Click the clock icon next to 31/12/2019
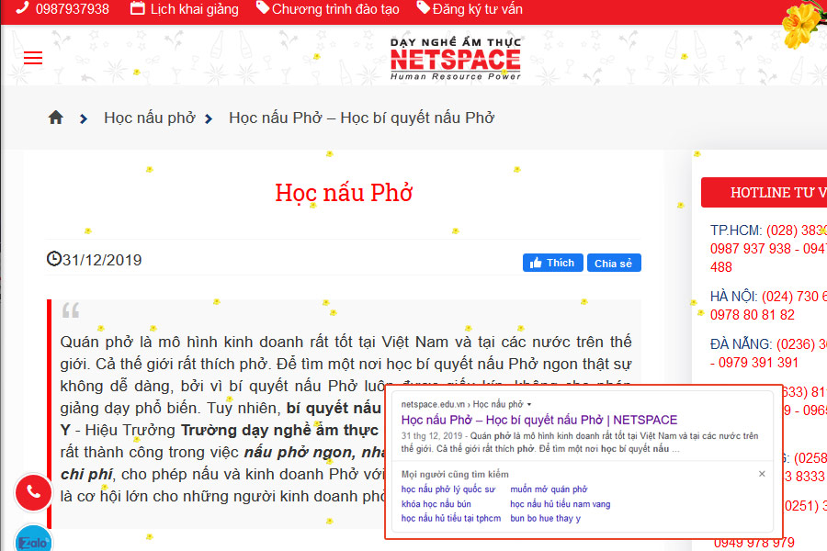Screen dimensions: 827x551 pyautogui.click(x=53, y=259)
